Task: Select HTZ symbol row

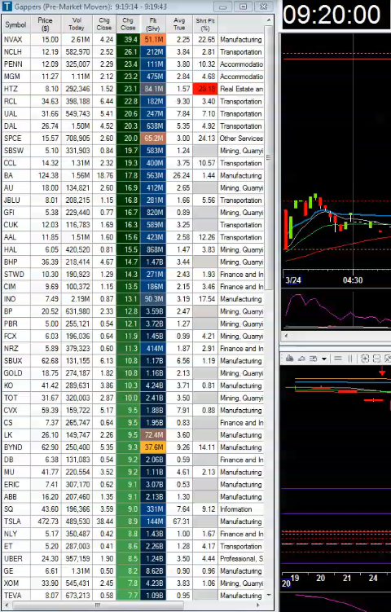Action: (133, 89)
